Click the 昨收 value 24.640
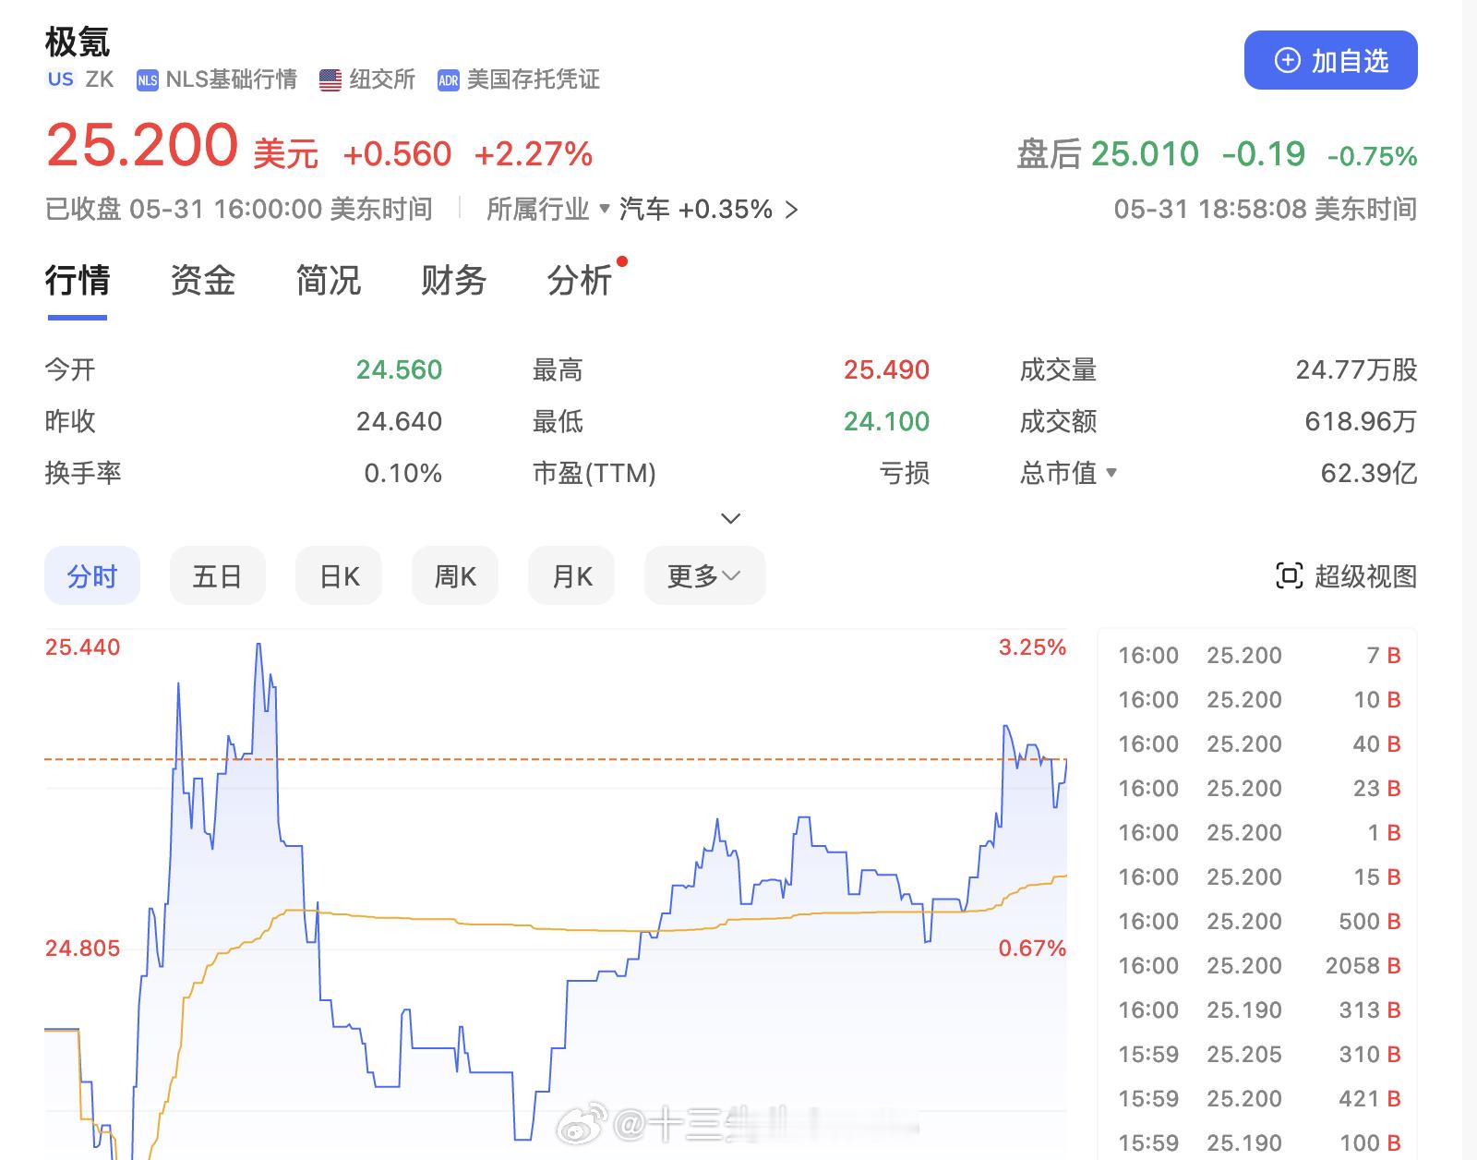1477x1160 pixels. tap(399, 422)
